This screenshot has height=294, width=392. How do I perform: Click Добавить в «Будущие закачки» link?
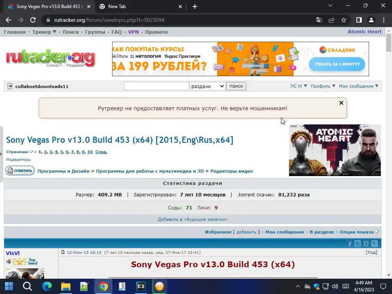(193, 219)
